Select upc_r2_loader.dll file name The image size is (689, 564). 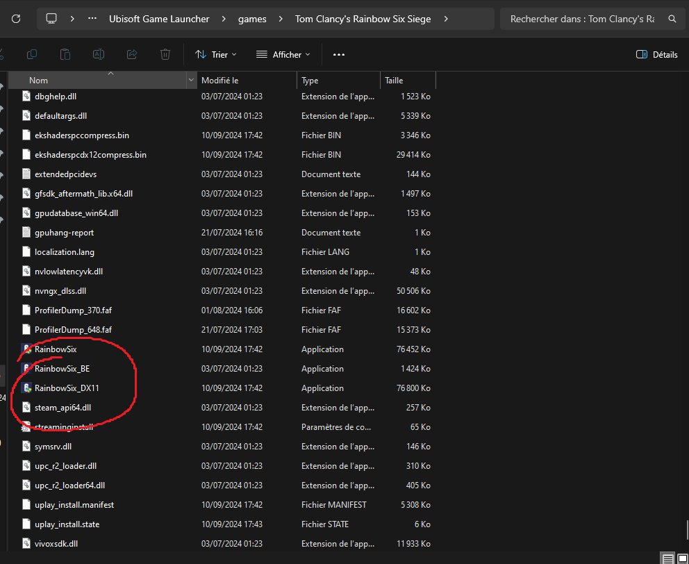(65, 466)
